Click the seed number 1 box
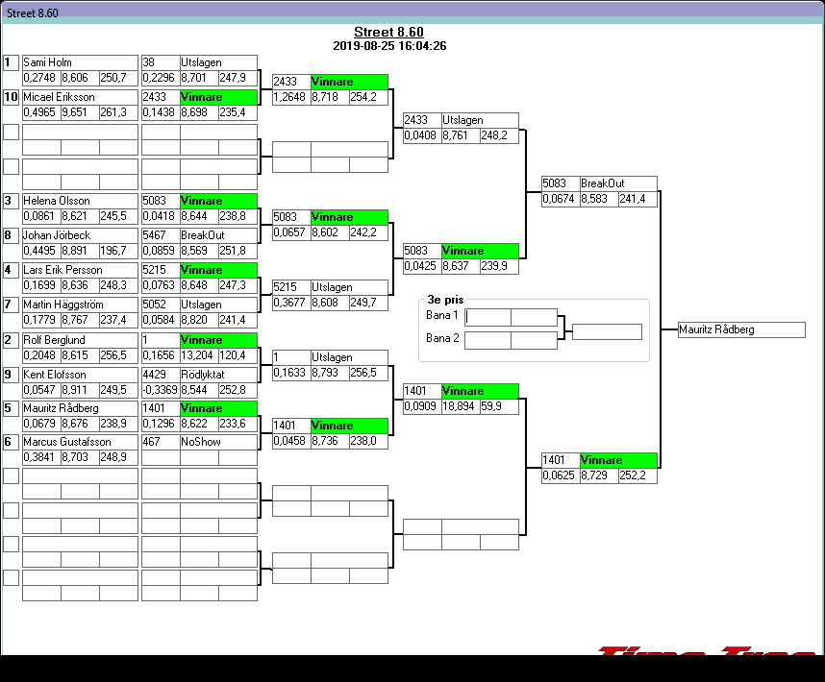The height and width of the screenshot is (682, 825). point(11,62)
